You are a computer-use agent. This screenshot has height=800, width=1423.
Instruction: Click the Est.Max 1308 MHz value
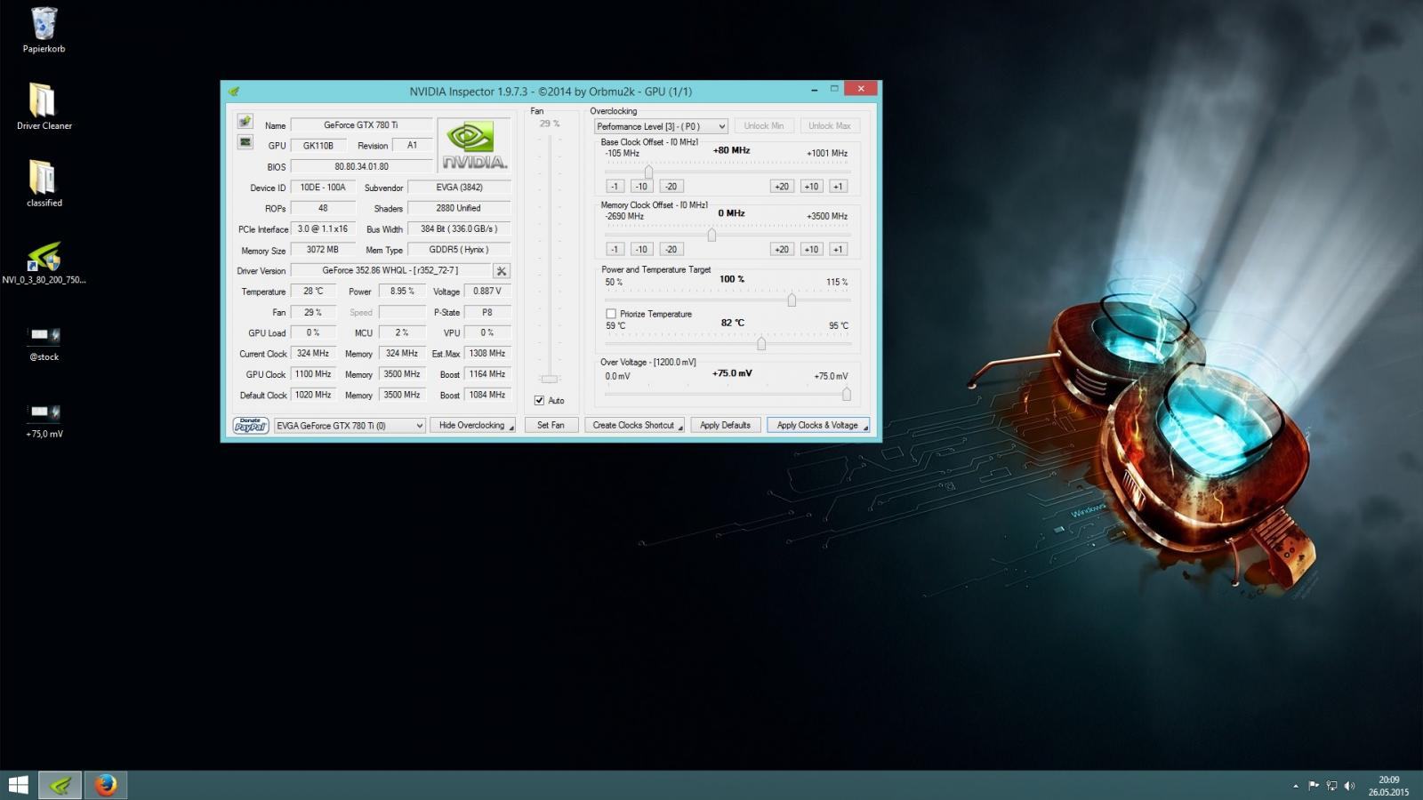(x=487, y=353)
